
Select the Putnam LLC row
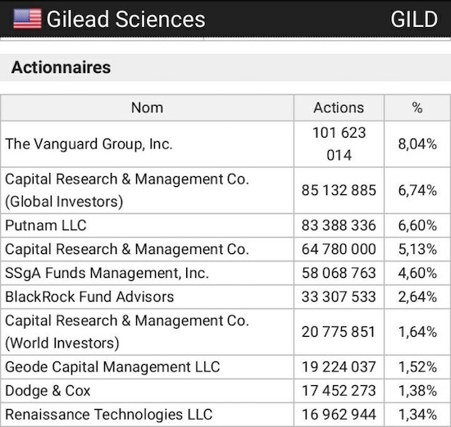pyautogui.click(x=225, y=225)
